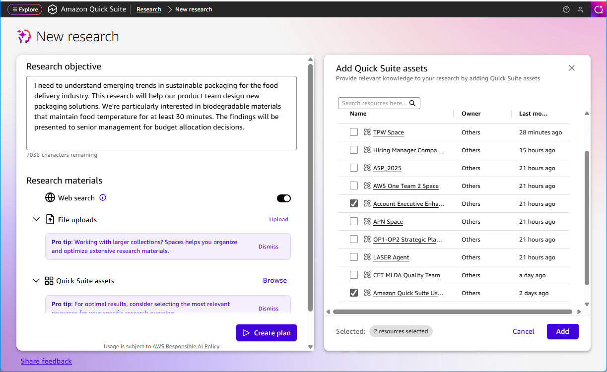Click the space icon beside TPW Space
The height and width of the screenshot is (372, 607).
click(x=367, y=132)
